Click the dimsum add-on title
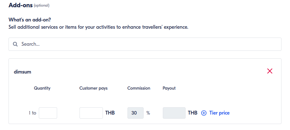This screenshot has width=290, height=130. click(x=22, y=72)
